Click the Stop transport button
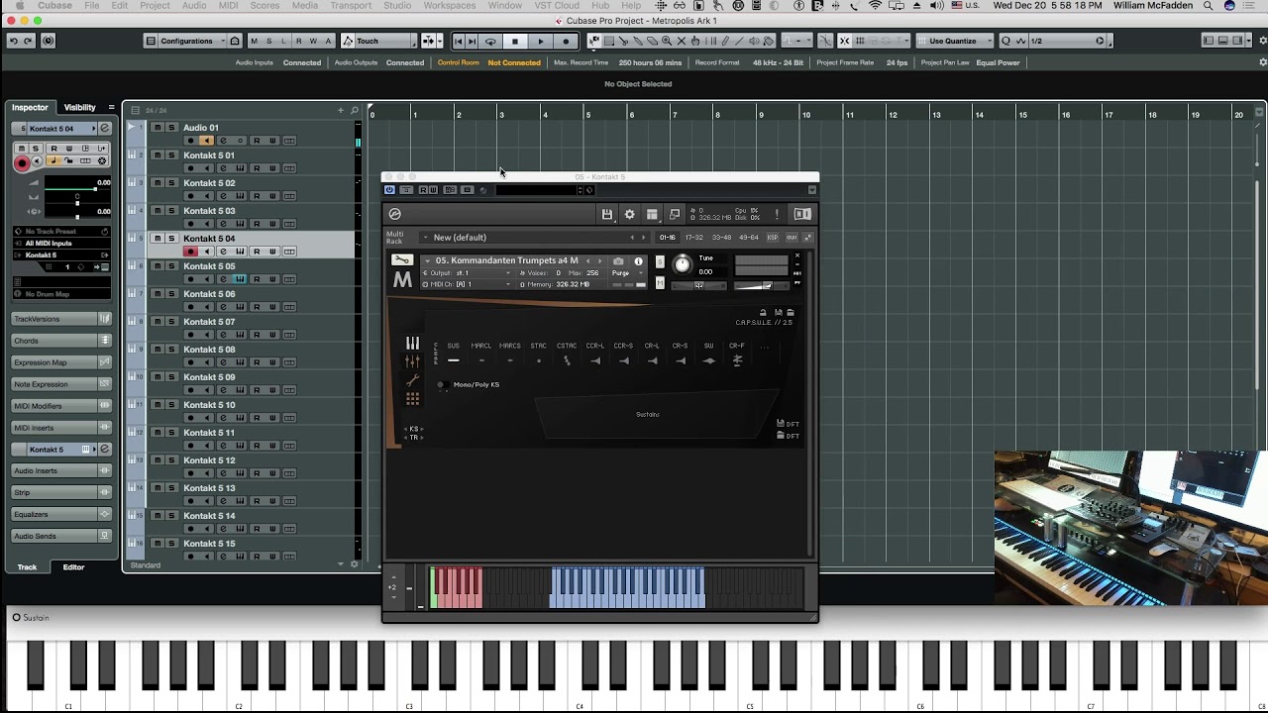1268x713 pixels. (515, 41)
